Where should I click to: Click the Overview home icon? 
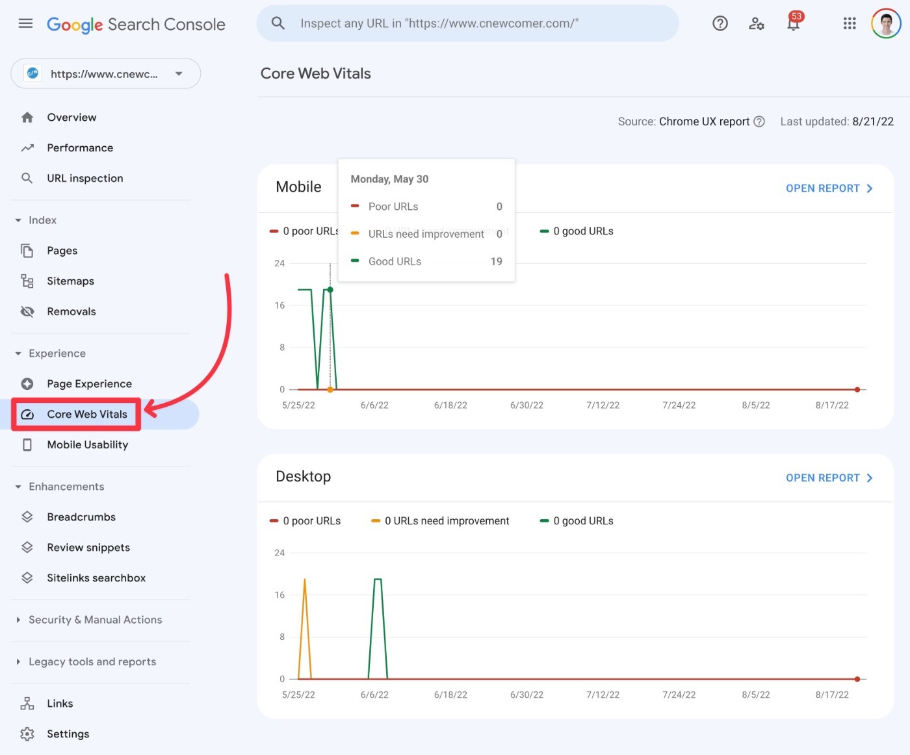[27, 117]
